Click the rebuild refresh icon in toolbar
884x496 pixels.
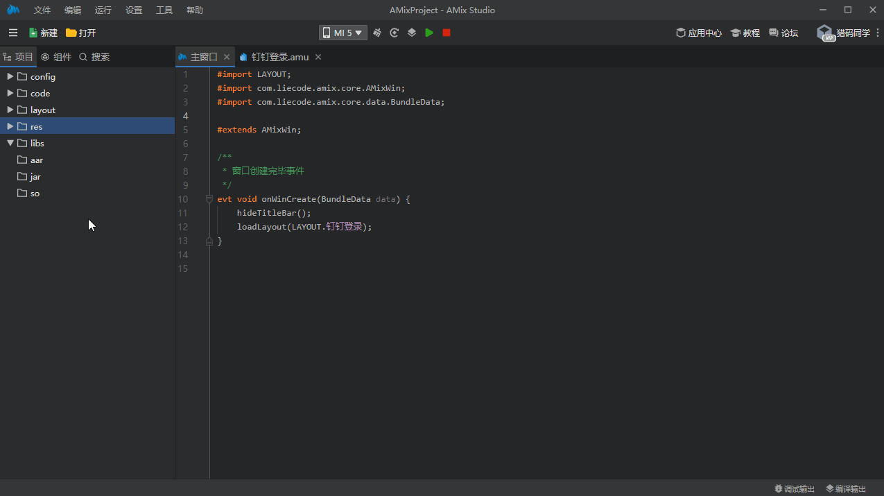(395, 33)
